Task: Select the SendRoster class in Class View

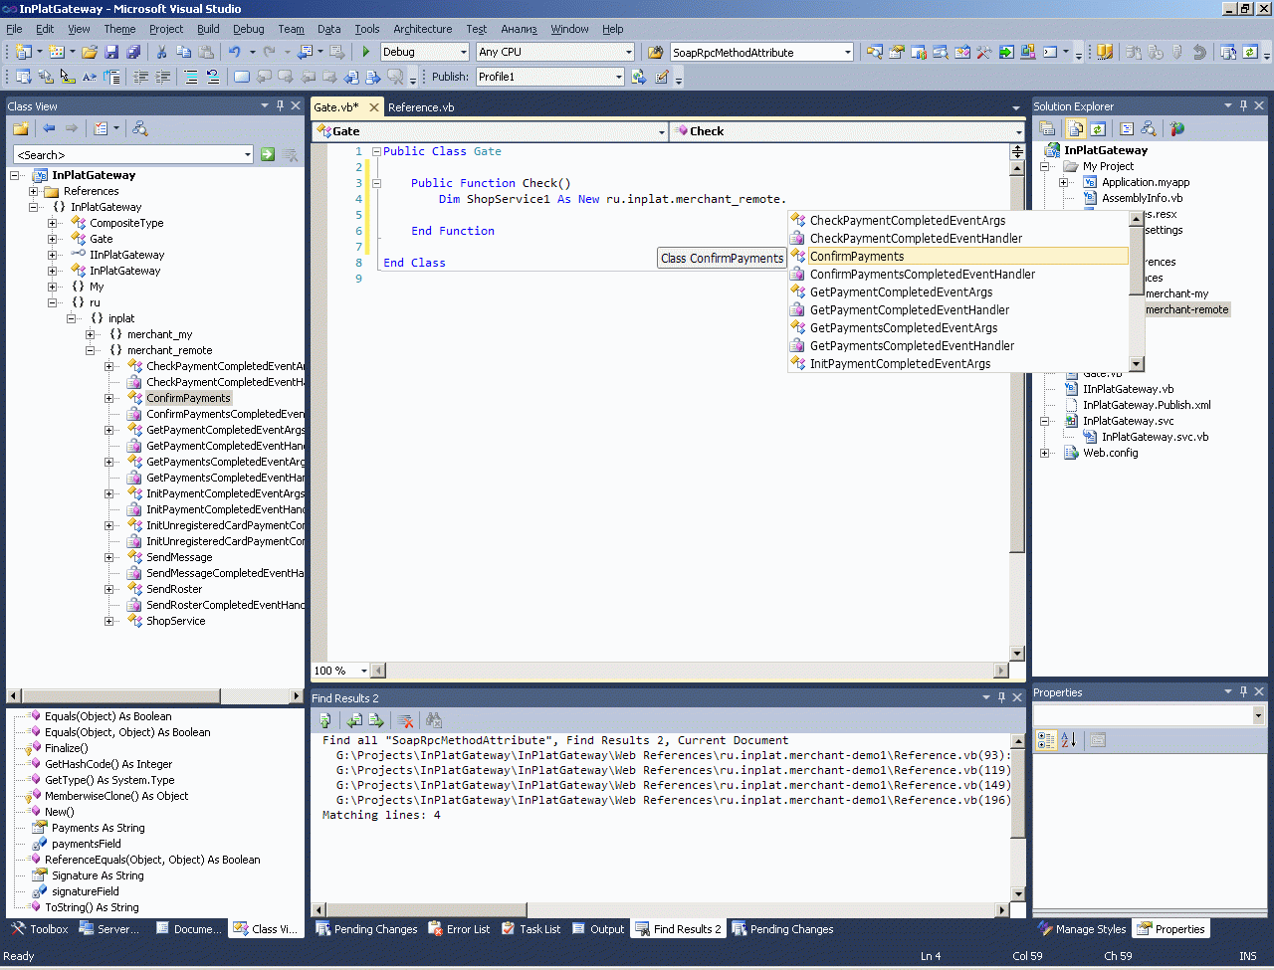Action: click(x=174, y=589)
